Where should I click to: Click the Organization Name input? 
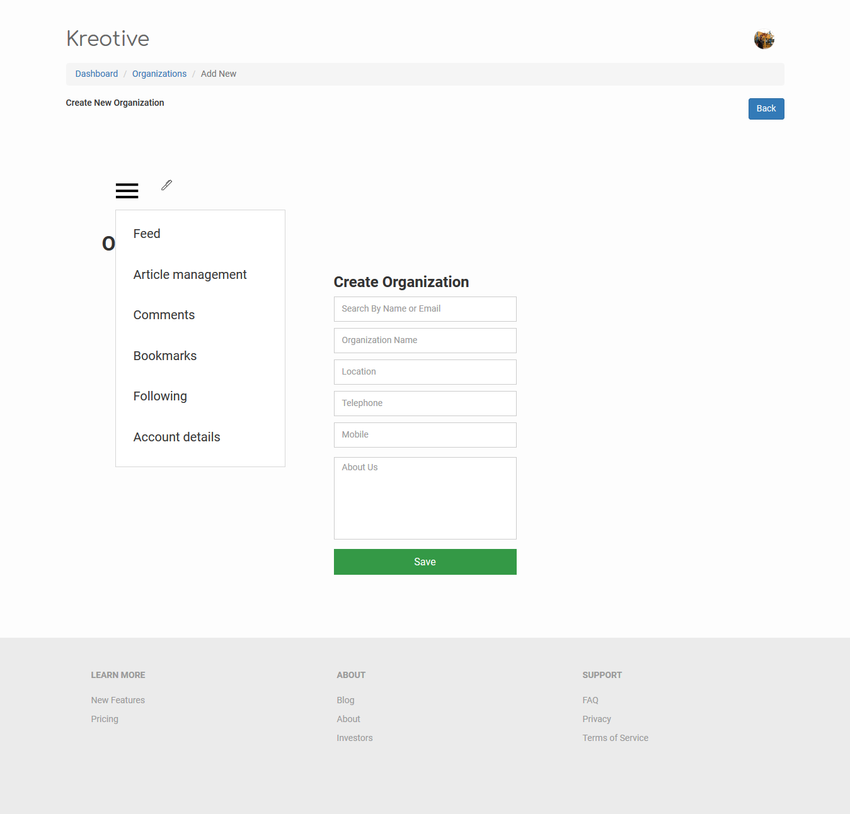point(425,341)
